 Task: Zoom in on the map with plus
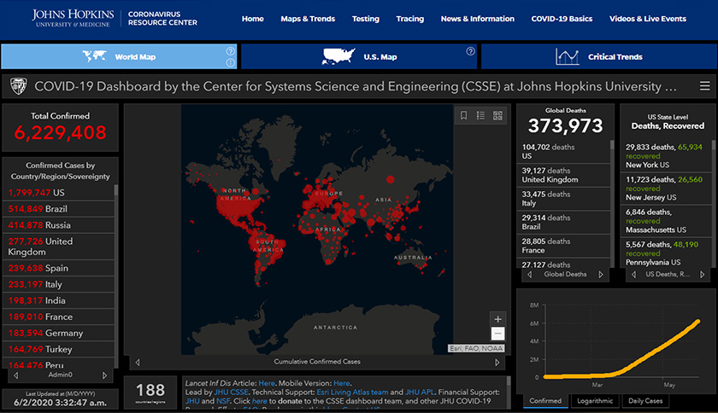click(x=497, y=318)
